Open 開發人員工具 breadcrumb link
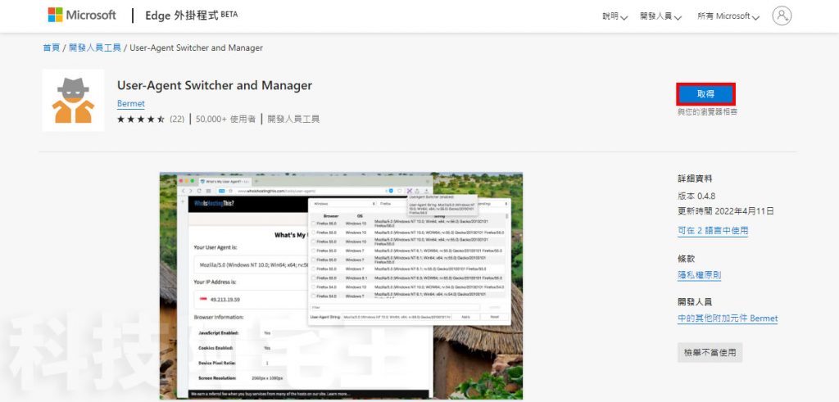The height and width of the screenshot is (402, 839). coord(95,47)
